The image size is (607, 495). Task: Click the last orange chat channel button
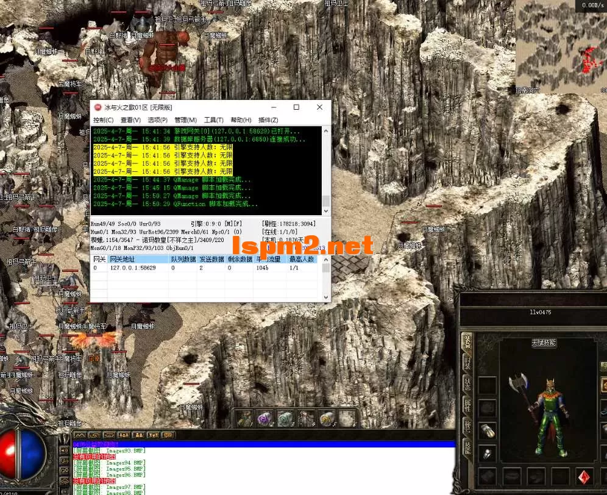click(x=168, y=435)
